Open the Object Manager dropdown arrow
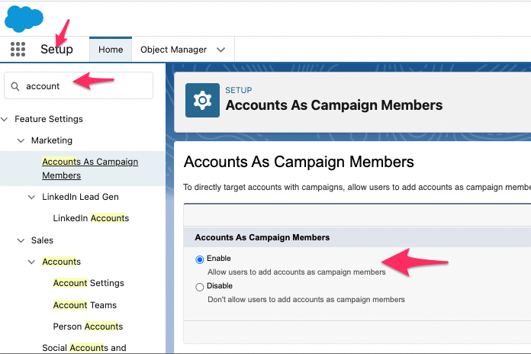 (x=220, y=50)
